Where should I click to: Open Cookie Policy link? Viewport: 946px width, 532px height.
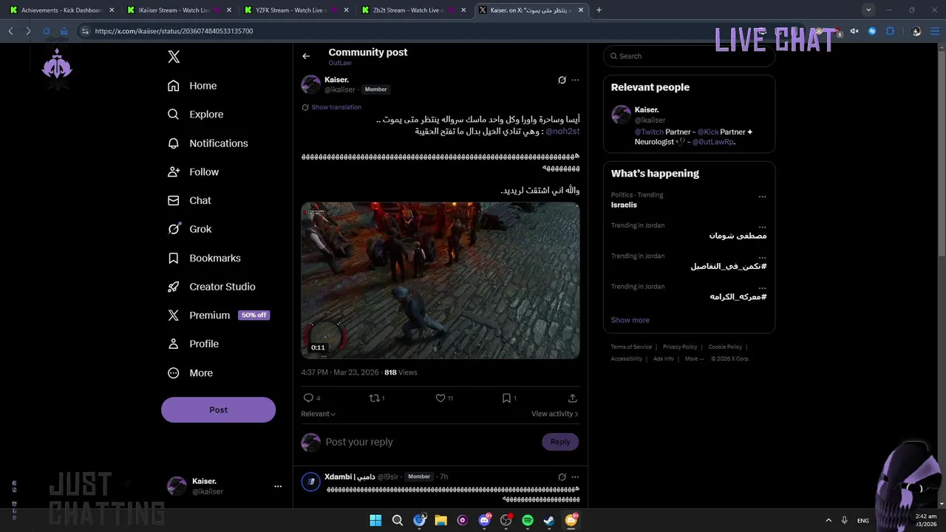[725, 347]
